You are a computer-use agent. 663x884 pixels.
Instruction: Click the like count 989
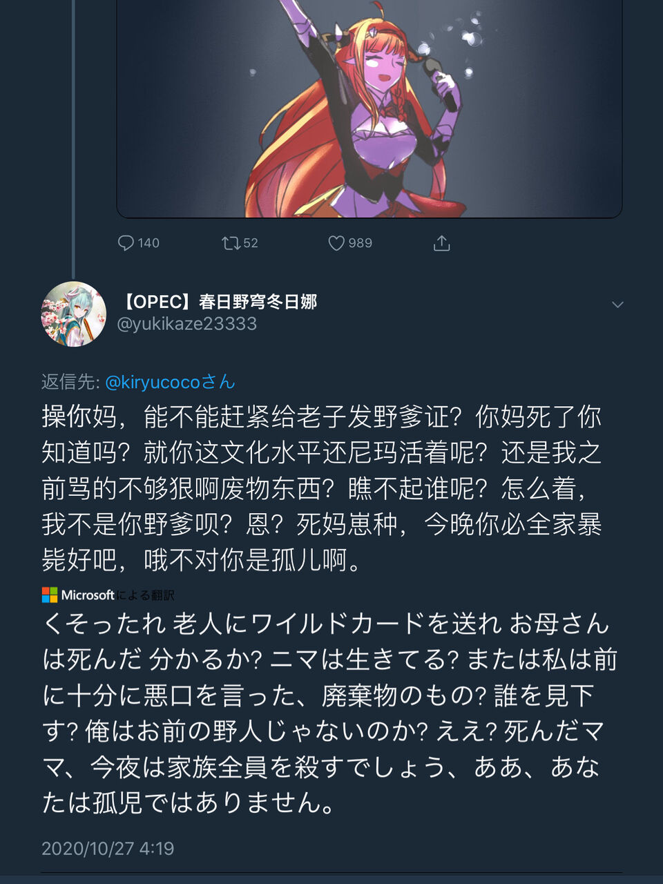pos(361,243)
